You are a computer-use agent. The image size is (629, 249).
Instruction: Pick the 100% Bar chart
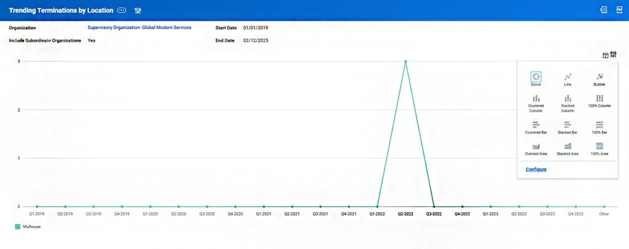(x=600, y=128)
